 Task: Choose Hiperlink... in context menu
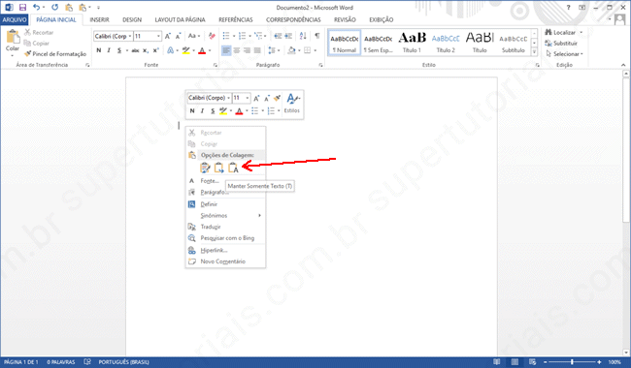click(x=225, y=250)
